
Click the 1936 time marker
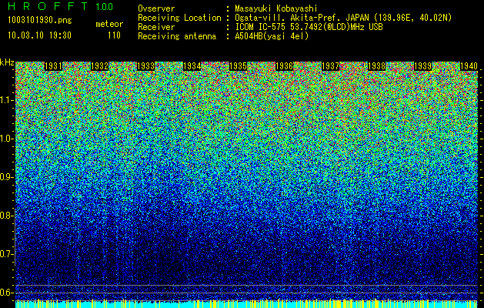pyautogui.click(x=284, y=66)
